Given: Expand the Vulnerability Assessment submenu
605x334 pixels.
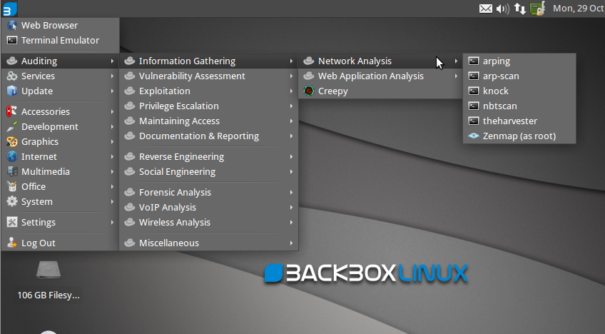Looking at the screenshot, I should [192, 76].
